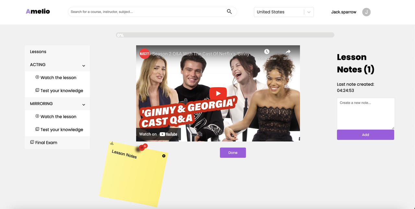Click the Watch Later clock icon

(x=267, y=52)
